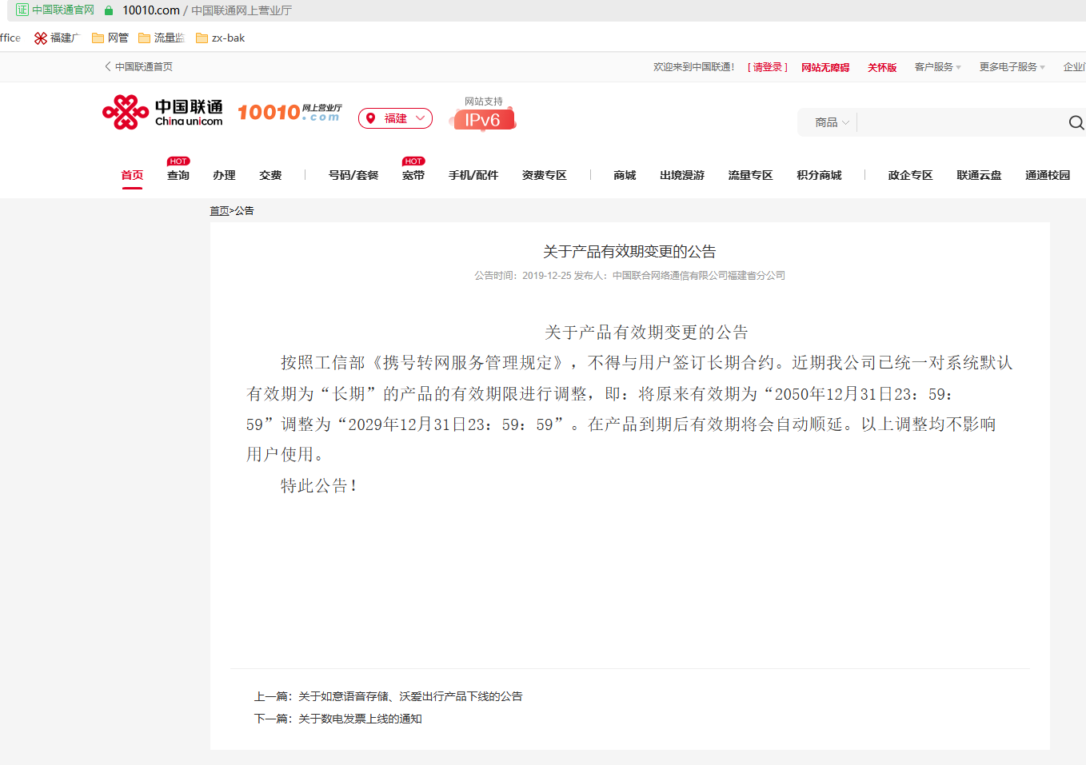Open the 网管 bookmarks folder
This screenshot has width=1086, height=765.
pyautogui.click(x=111, y=37)
